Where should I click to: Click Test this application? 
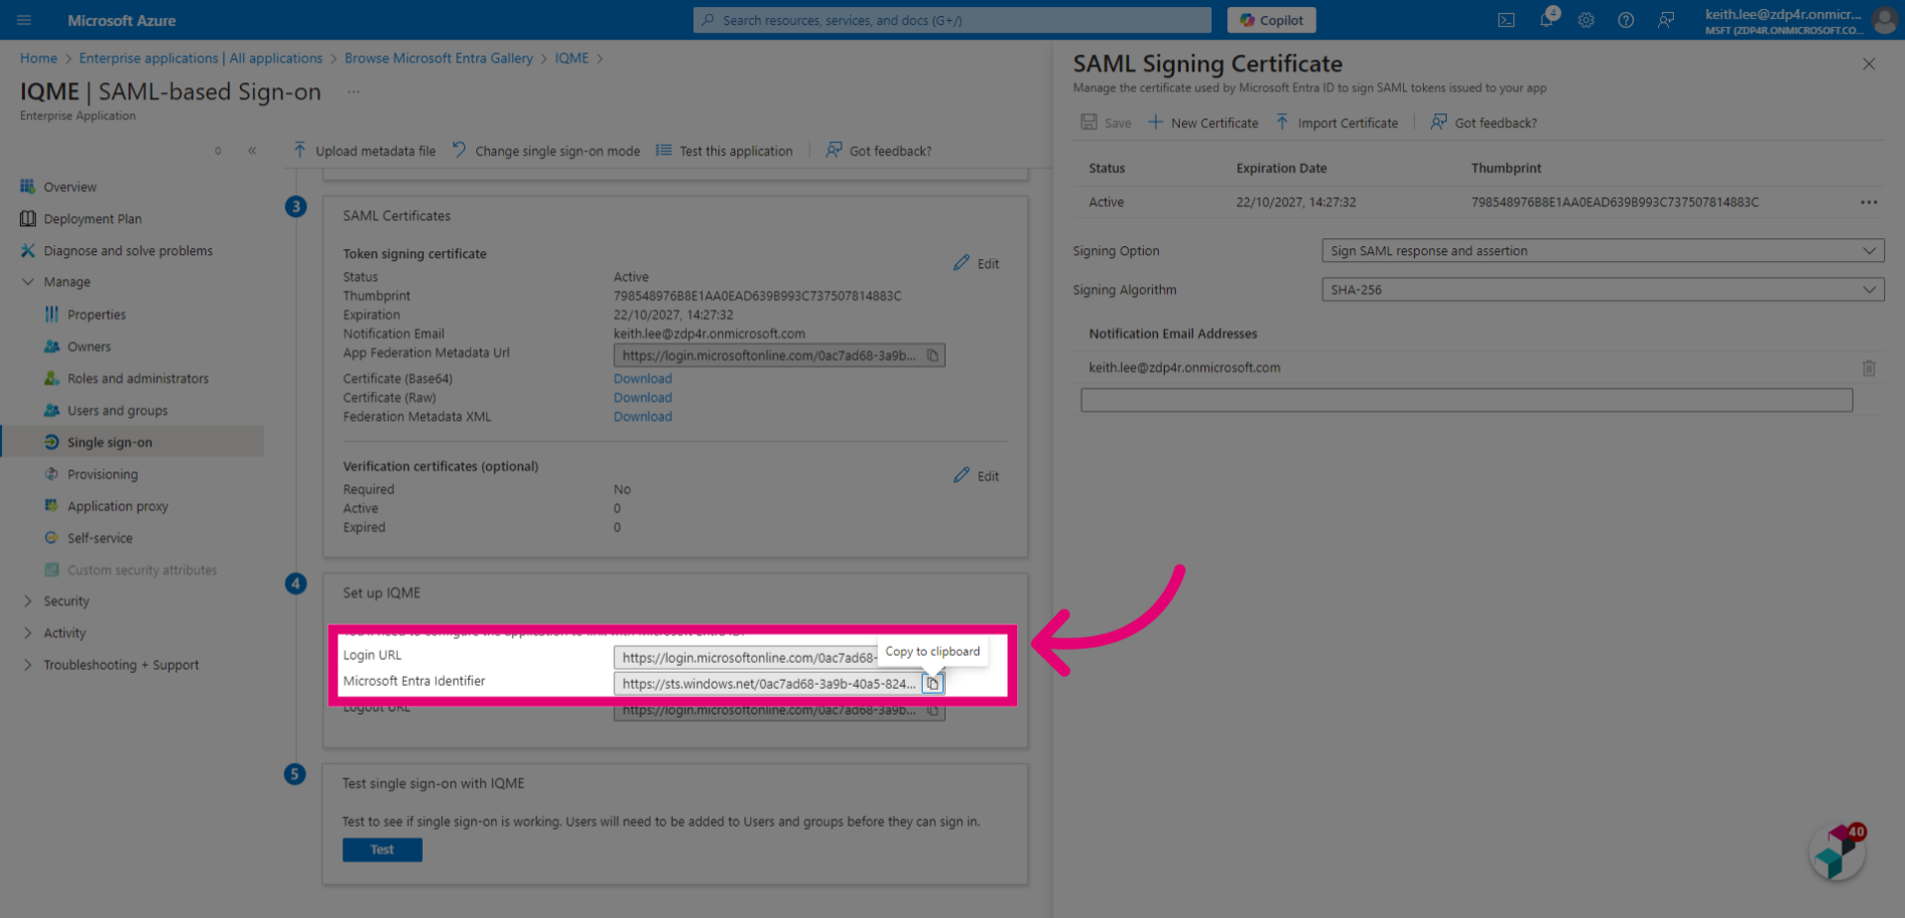tap(724, 151)
